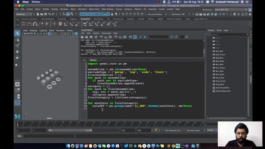Viewport: 265px width, 149px height.
Task: Click the Modeling Toolkit icon at far right
Action: point(250,14)
